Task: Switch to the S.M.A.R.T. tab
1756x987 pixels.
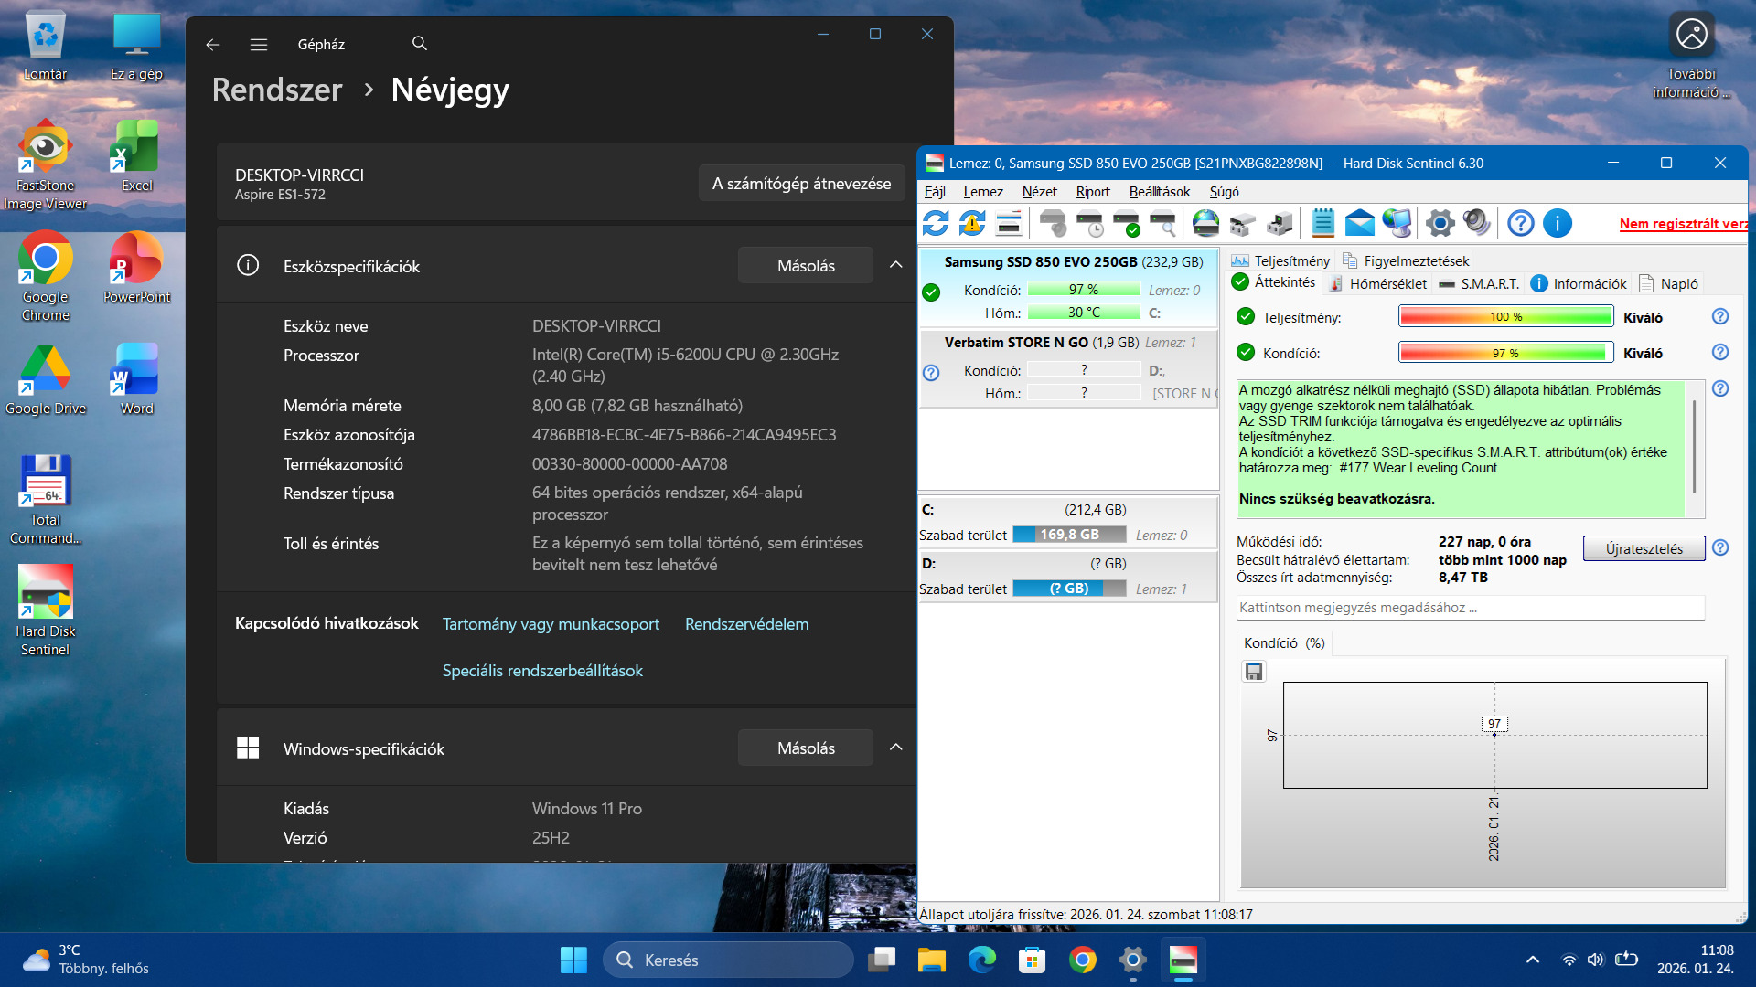Action: 1479,283
